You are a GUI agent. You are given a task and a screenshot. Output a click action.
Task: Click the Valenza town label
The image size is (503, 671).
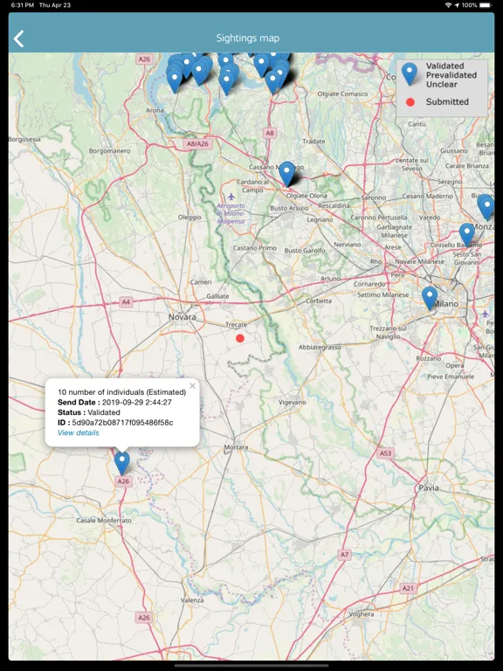tap(192, 600)
